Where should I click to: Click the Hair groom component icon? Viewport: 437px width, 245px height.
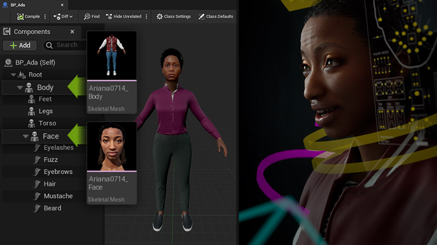point(38,184)
